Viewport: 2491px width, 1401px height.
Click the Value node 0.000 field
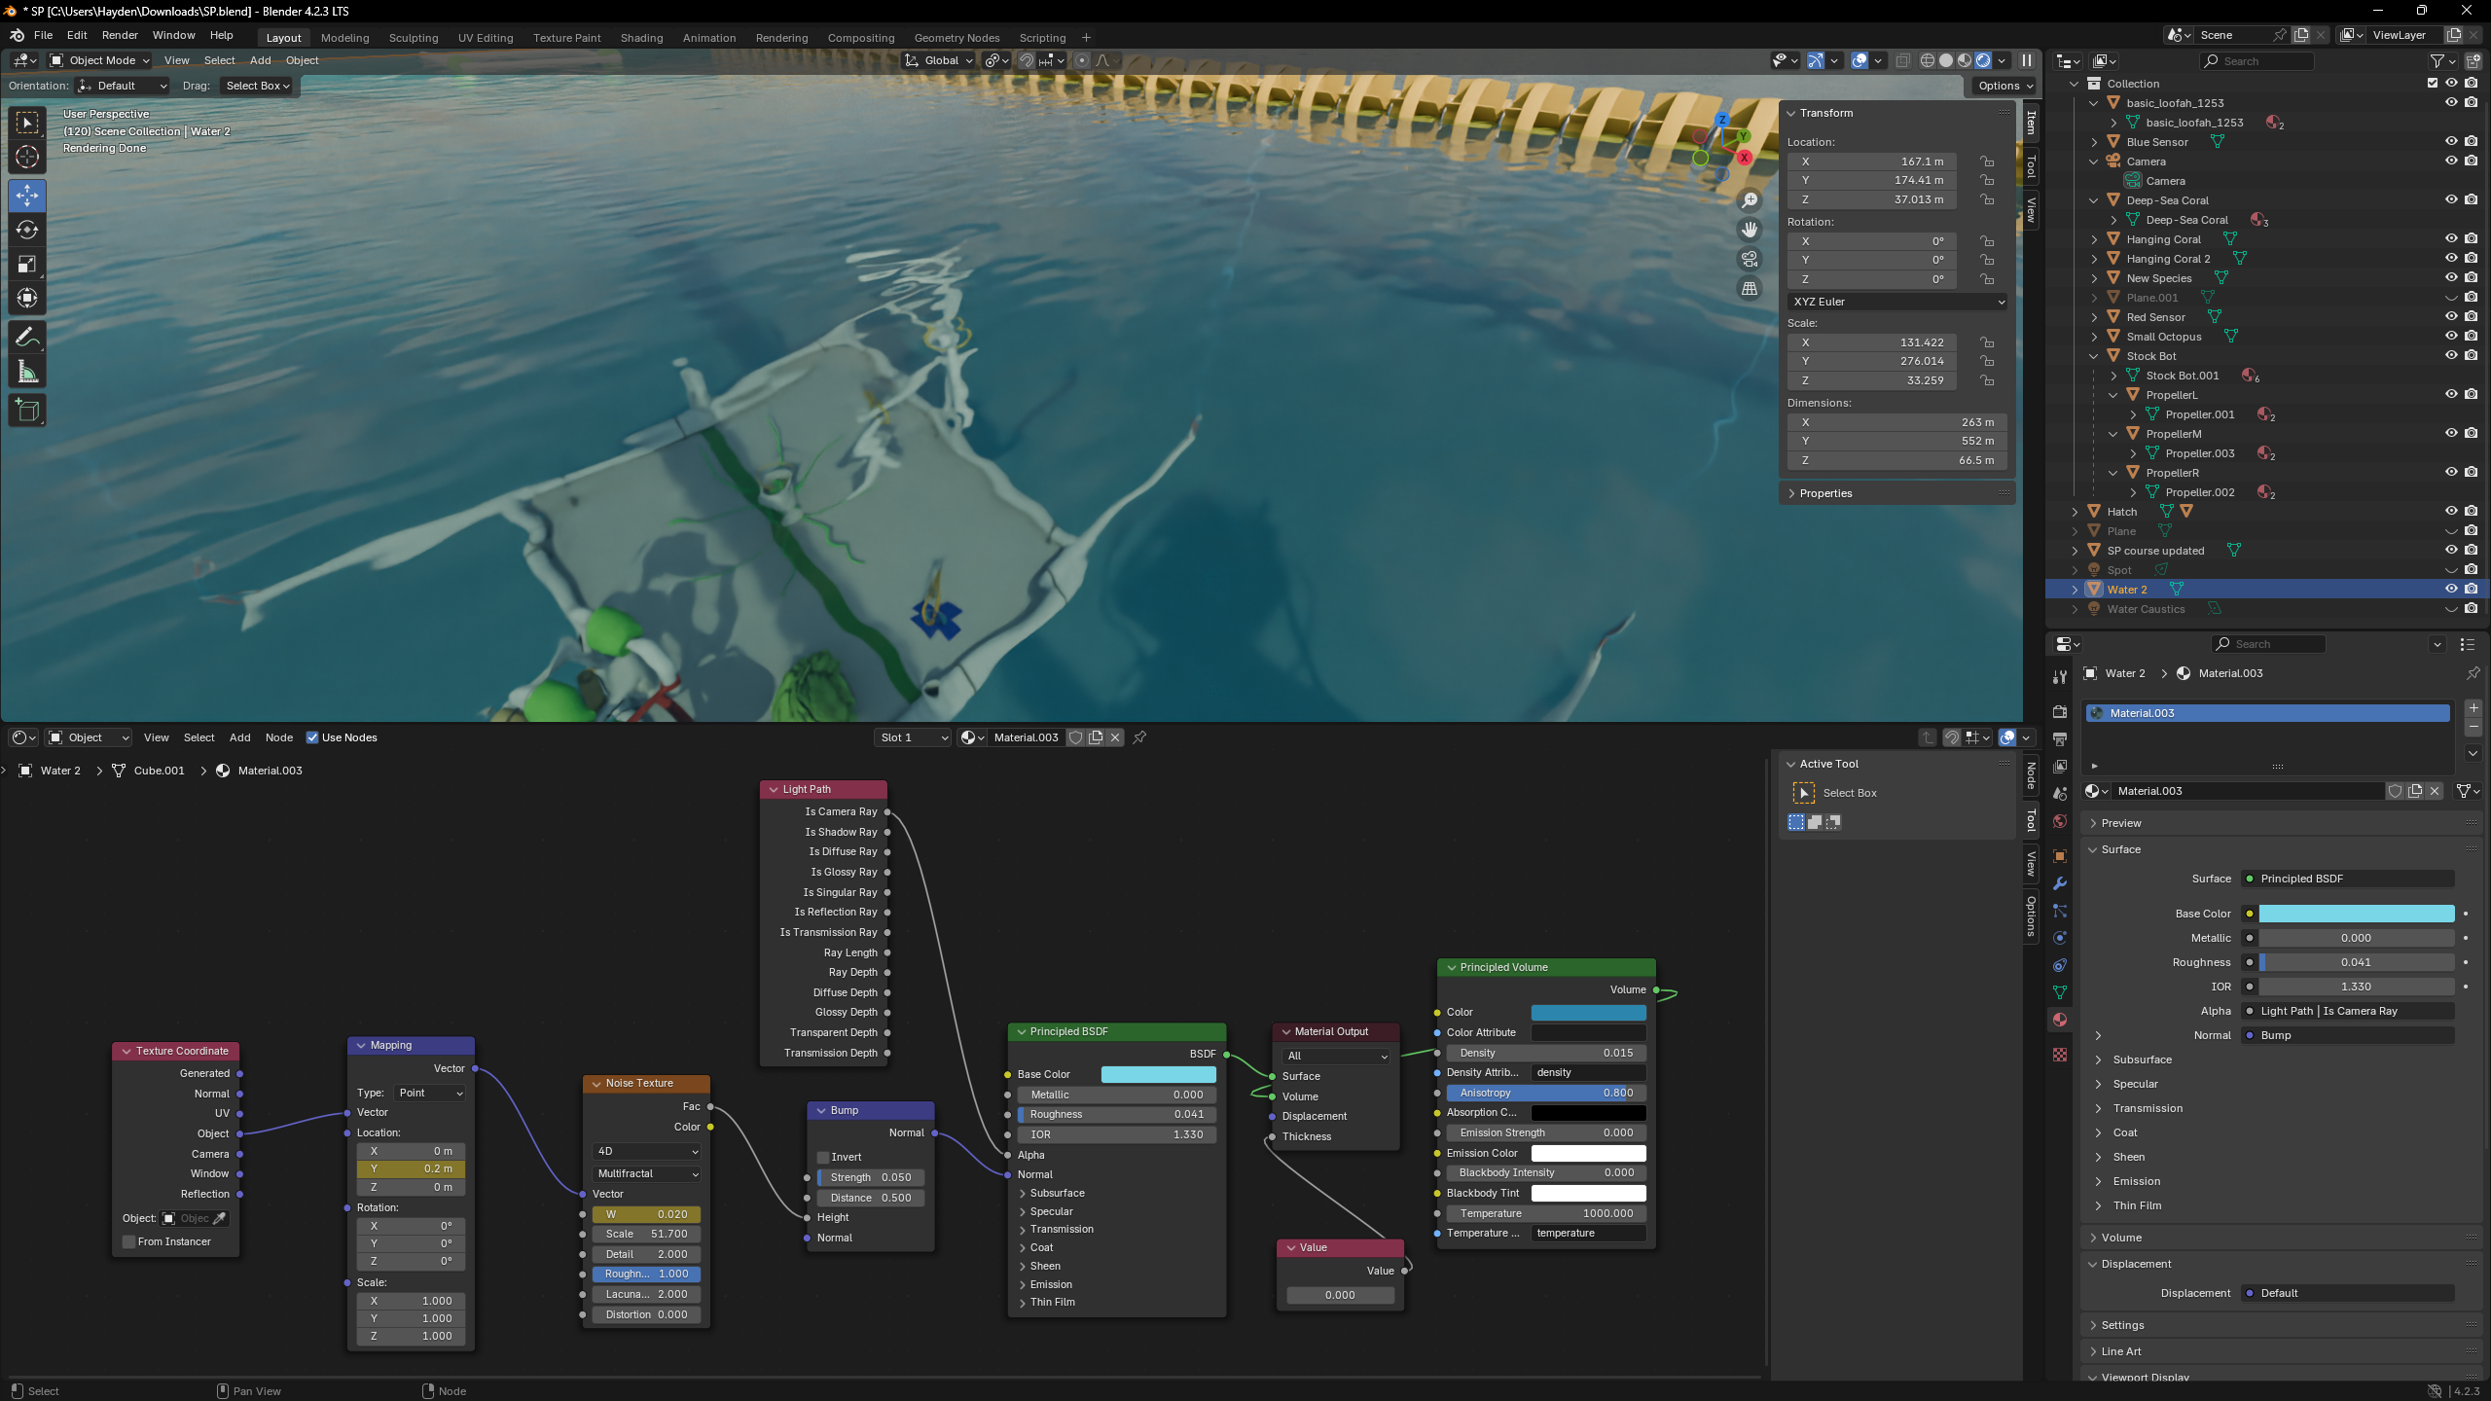coord(1340,1295)
